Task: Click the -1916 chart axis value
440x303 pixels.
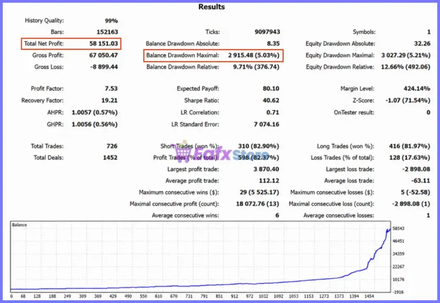Action: tap(398, 292)
